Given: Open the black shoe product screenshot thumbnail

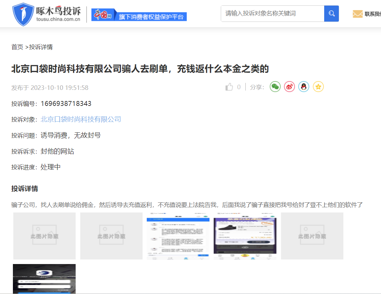Looking at the screenshot, I should (x=245, y=236).
